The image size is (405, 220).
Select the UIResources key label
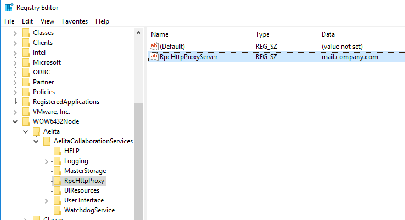pos(82,190)
